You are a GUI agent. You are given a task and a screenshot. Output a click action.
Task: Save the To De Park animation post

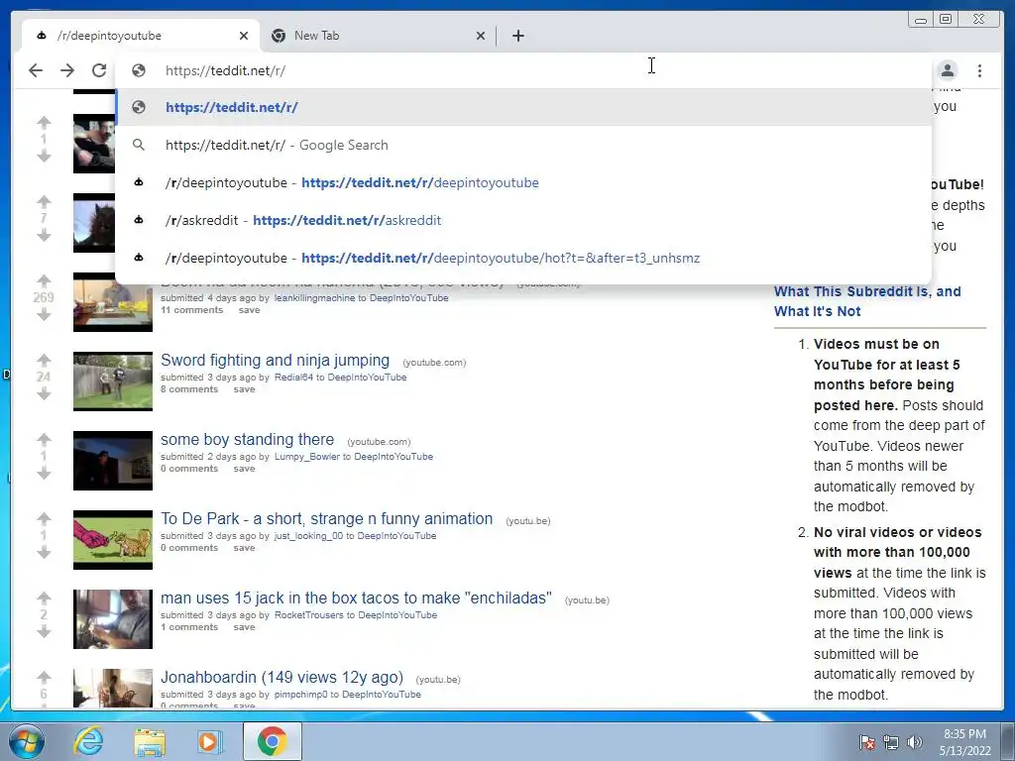[244, 548]
